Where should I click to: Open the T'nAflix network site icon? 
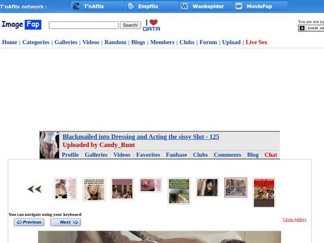pyautogui.click(x=76, y=6)
